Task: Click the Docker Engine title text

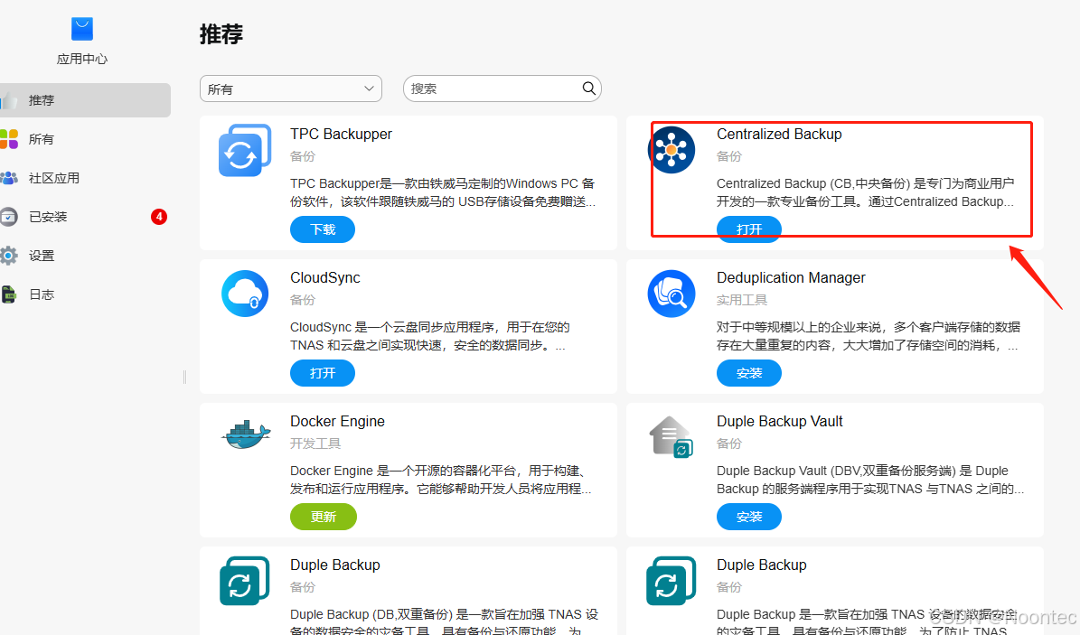Action: [x=337, y=422]
